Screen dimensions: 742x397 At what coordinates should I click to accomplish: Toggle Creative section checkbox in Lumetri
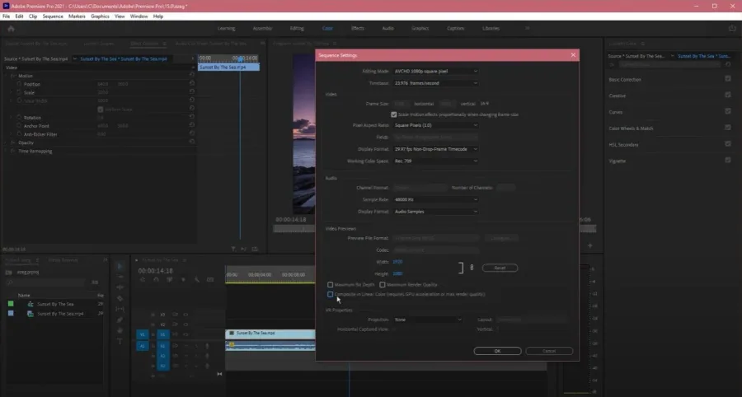(x=728, y=95)
